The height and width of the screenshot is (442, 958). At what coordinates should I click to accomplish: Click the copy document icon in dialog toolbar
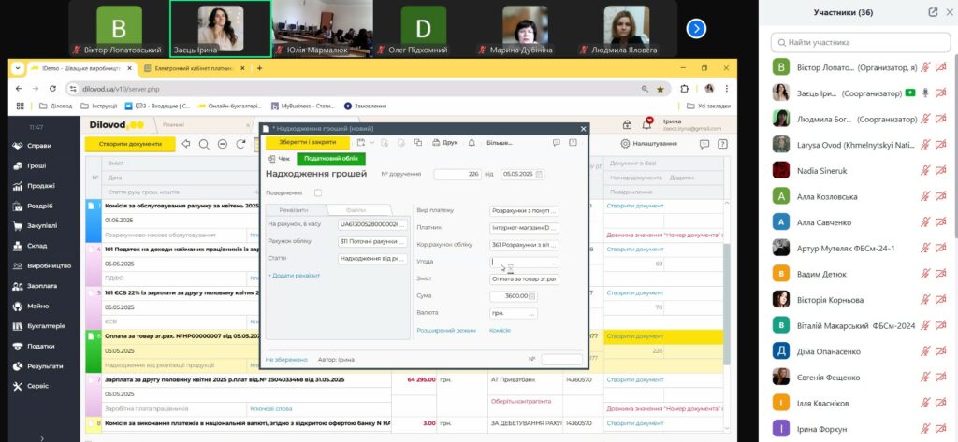point(418,142)
